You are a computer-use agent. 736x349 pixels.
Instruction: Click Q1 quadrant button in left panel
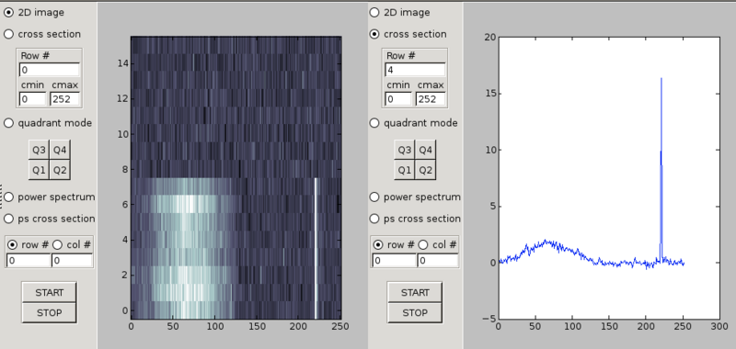tap(39, 170)
